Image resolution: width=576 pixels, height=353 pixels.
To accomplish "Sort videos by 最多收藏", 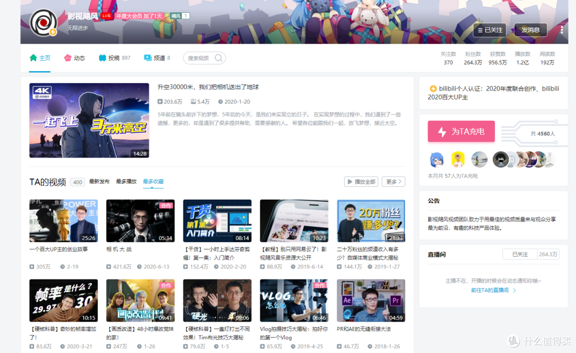I will 153,182.
